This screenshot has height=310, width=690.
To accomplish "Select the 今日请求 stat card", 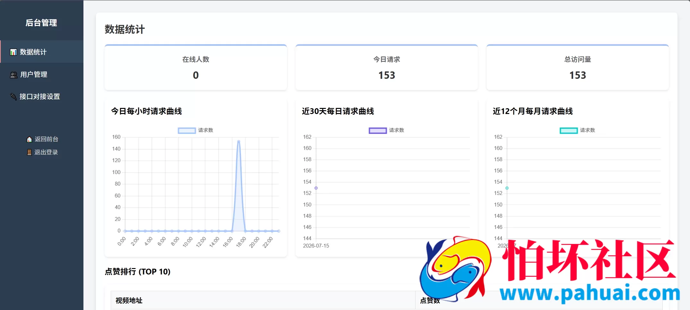I will coord(387,67).
